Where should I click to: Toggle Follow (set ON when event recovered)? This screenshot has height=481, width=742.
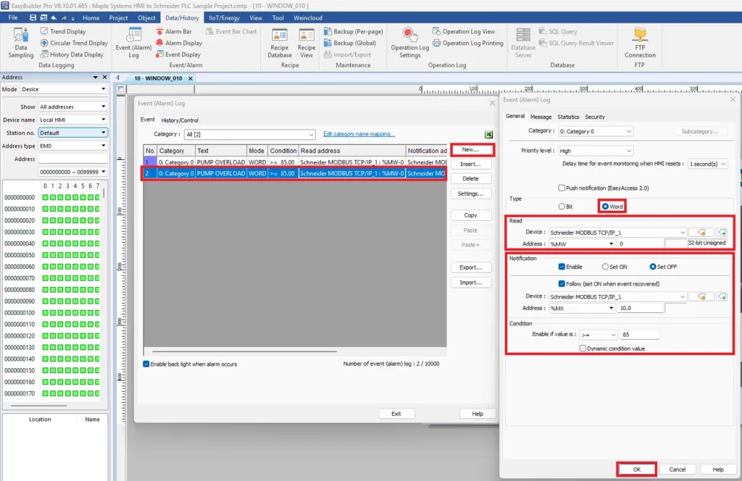coord(562,284)
